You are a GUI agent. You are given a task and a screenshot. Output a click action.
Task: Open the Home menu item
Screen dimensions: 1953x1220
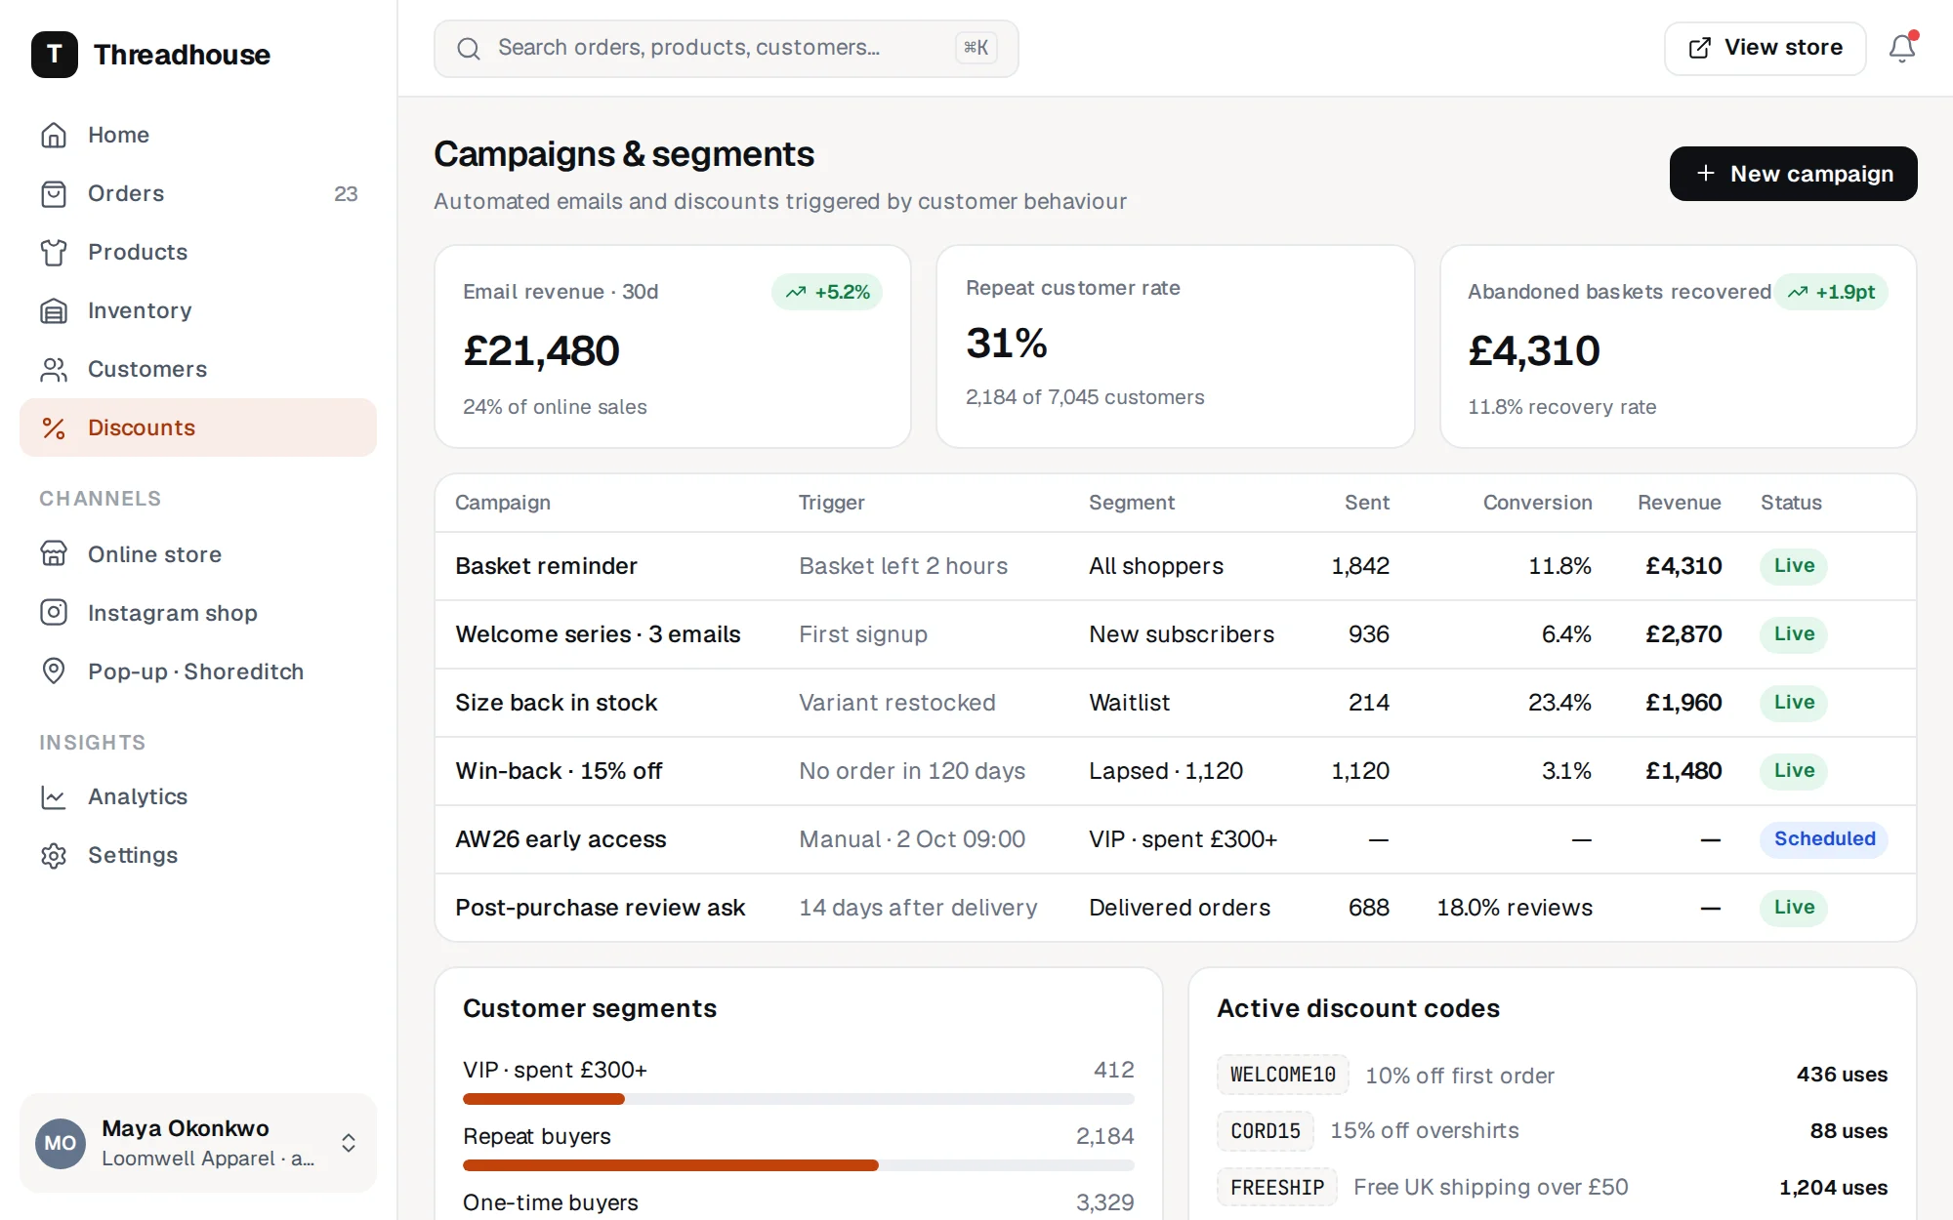pos(198,135)
